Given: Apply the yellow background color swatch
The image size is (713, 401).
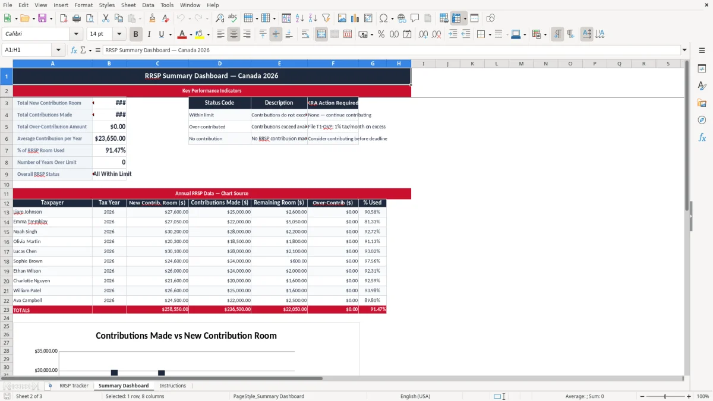Looking at the screenshot, I should (x=199, y=34).
